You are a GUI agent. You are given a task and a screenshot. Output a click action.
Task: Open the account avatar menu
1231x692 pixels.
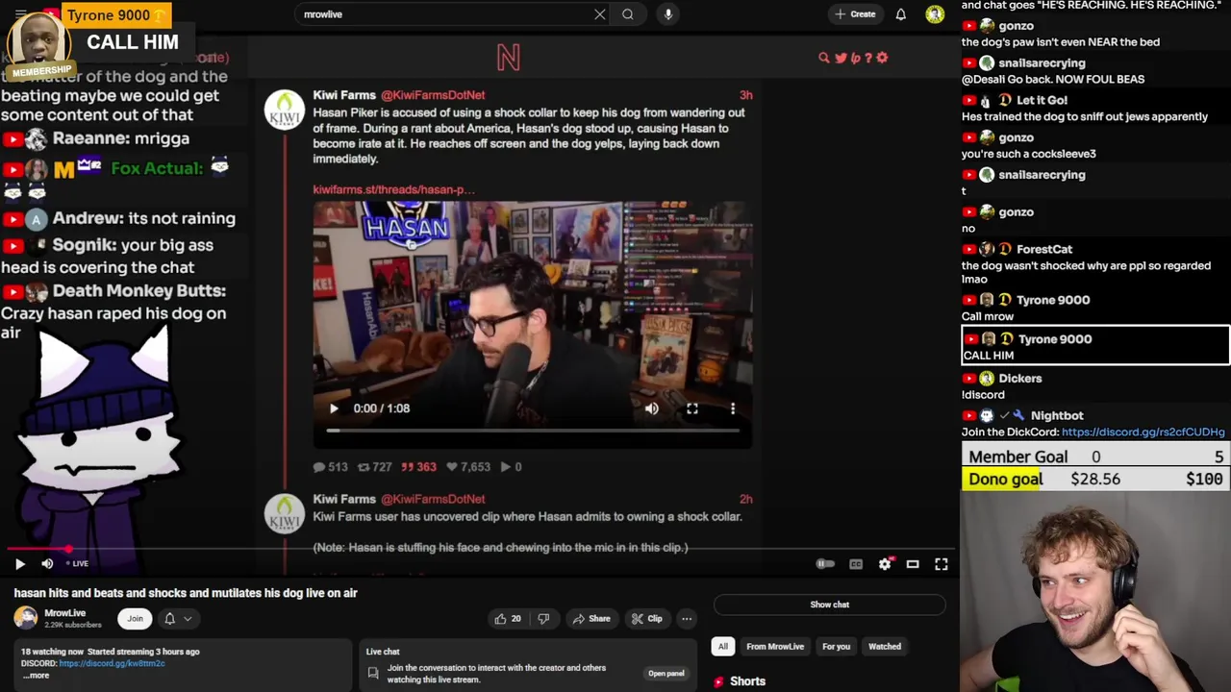pyautogui.click(x=935, y=14)
